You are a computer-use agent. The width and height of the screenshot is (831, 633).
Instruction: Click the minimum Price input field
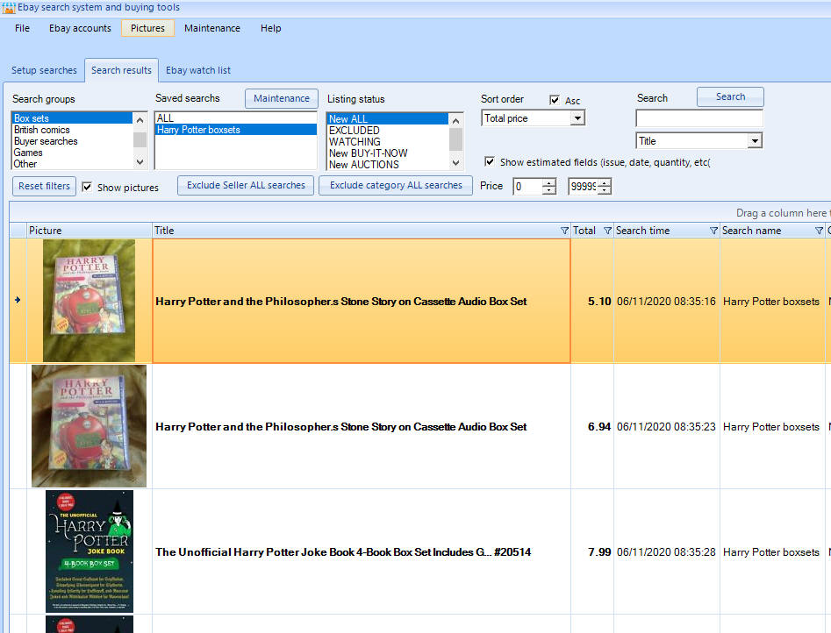[528, 187]
